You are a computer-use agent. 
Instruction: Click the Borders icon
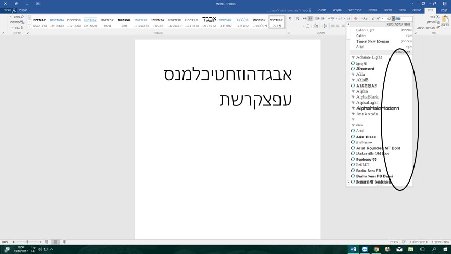308,26
